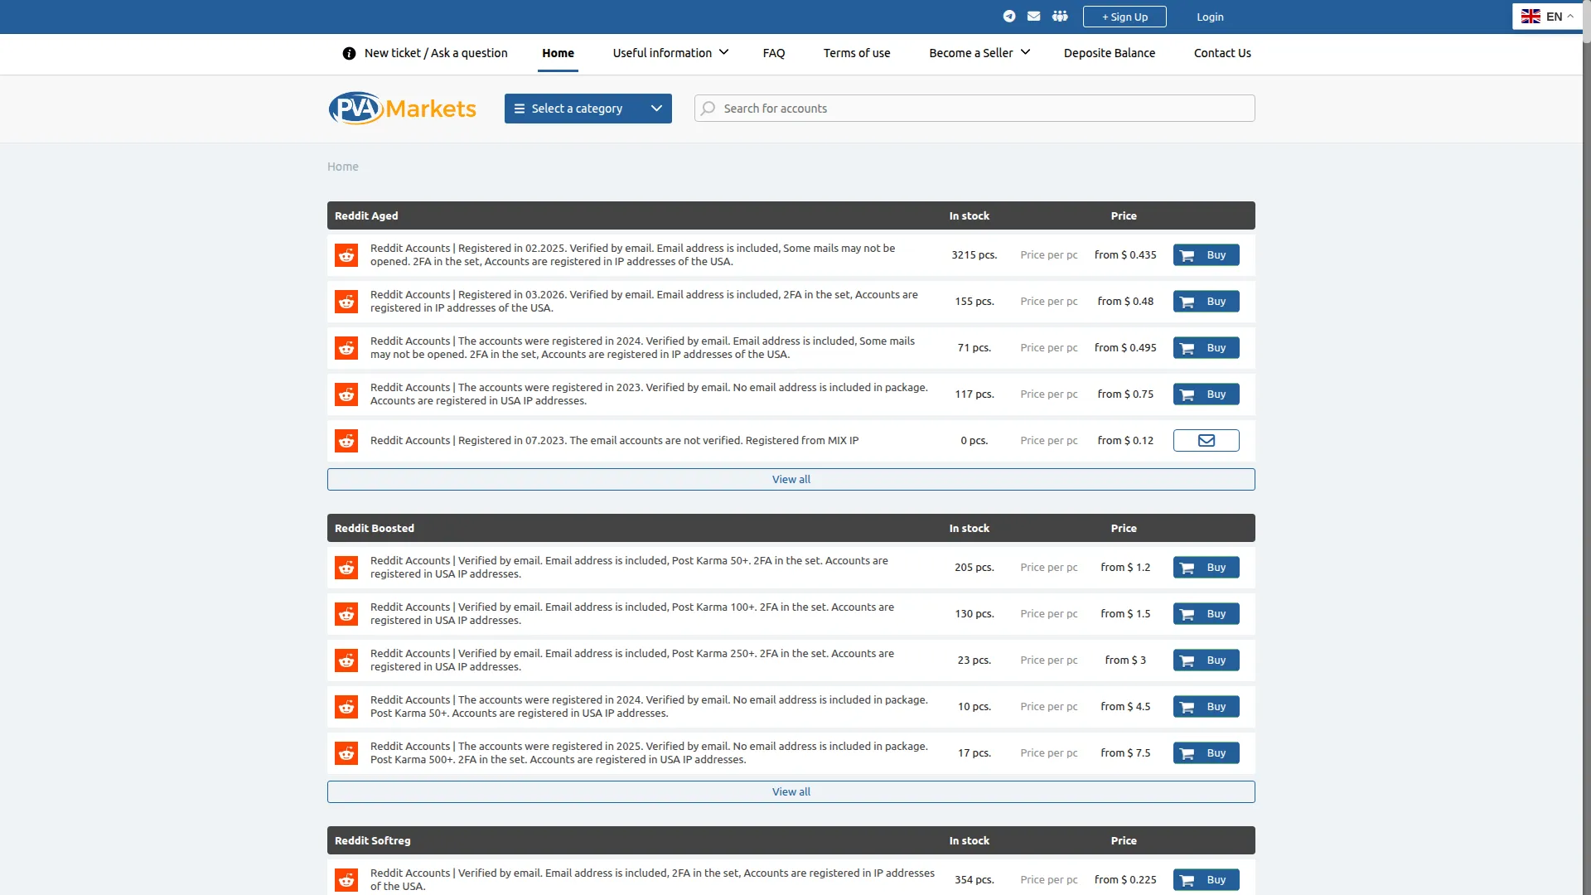Click the Reddit Boosted section header
1591x895 pixels.
pos(791,528)
